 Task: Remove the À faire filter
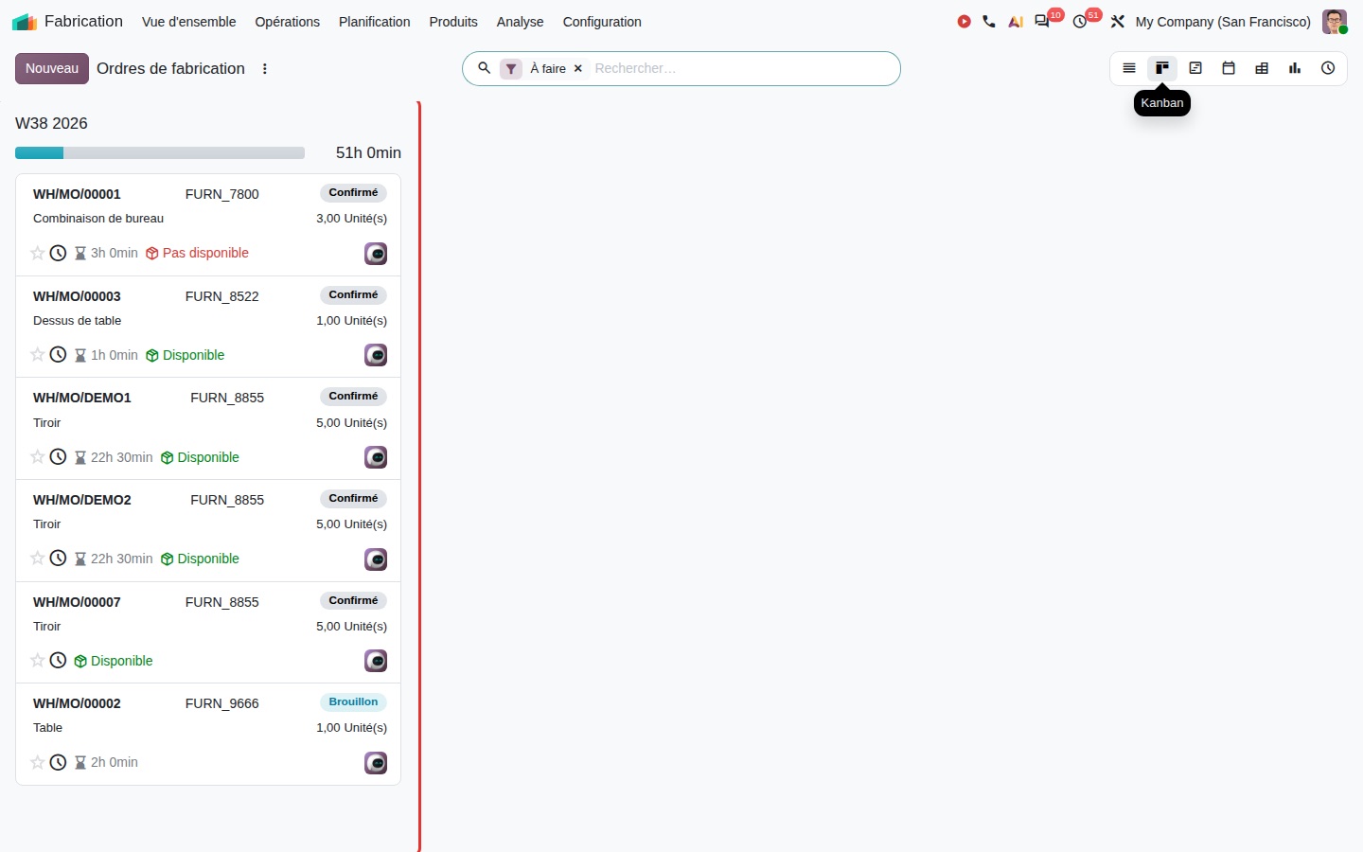577,68
